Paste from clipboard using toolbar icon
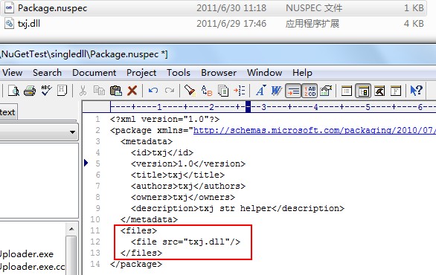Screen dimensions: 436x275 pyautogui.click(x=115, y=91)
